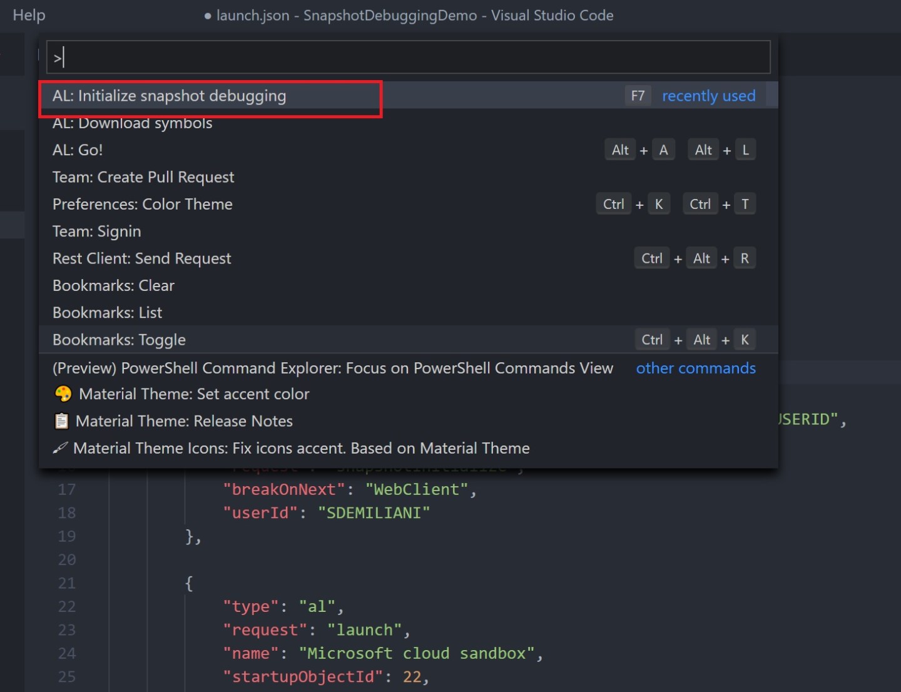Select Material Theme Icons: Fix icons accent
The image size is (901, 692).
(x=409, y=448)
